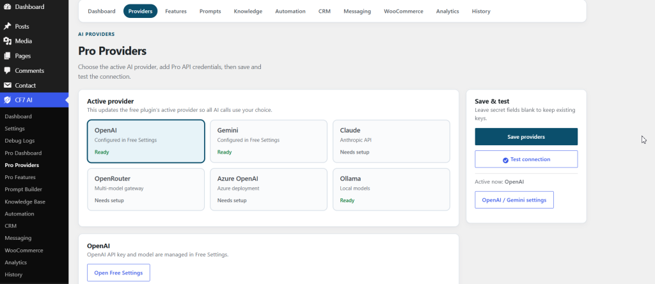
Task: Click the Media icon in sidebar
Action: [7, 41]
